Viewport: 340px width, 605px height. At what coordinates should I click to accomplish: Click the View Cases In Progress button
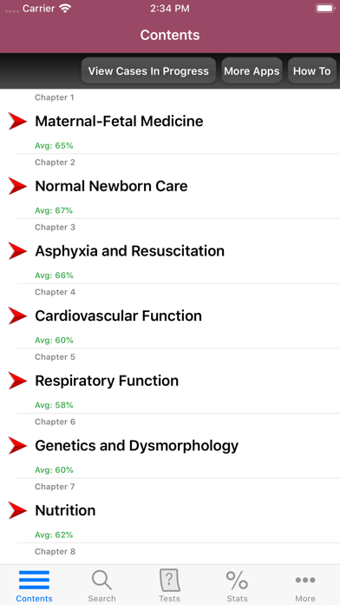tap(148, 71)
